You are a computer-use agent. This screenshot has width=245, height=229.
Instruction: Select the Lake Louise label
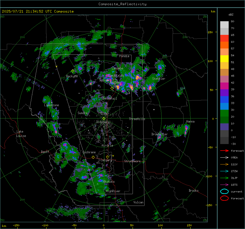click(x=21, y=134)
